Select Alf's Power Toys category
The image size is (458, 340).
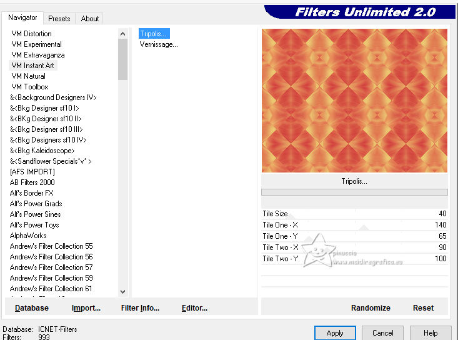34,225
